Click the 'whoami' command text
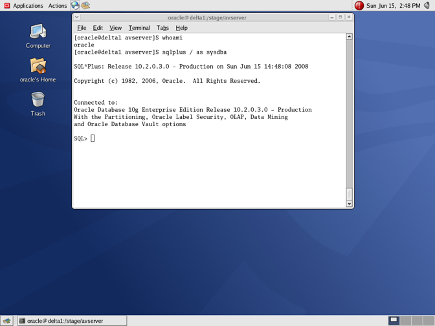The image size is (435, 326). 172,38
